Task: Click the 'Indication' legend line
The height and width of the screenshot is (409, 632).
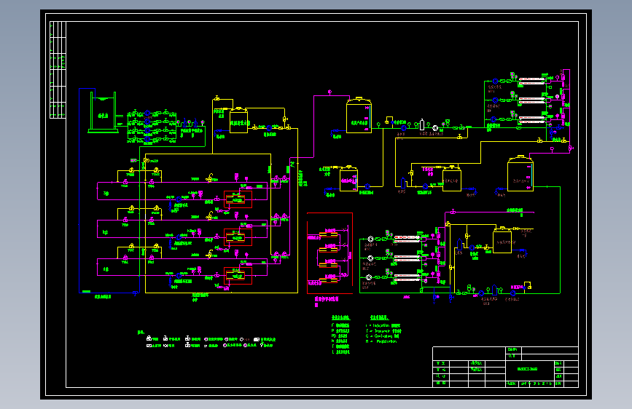Action: [x=383, y=325]
